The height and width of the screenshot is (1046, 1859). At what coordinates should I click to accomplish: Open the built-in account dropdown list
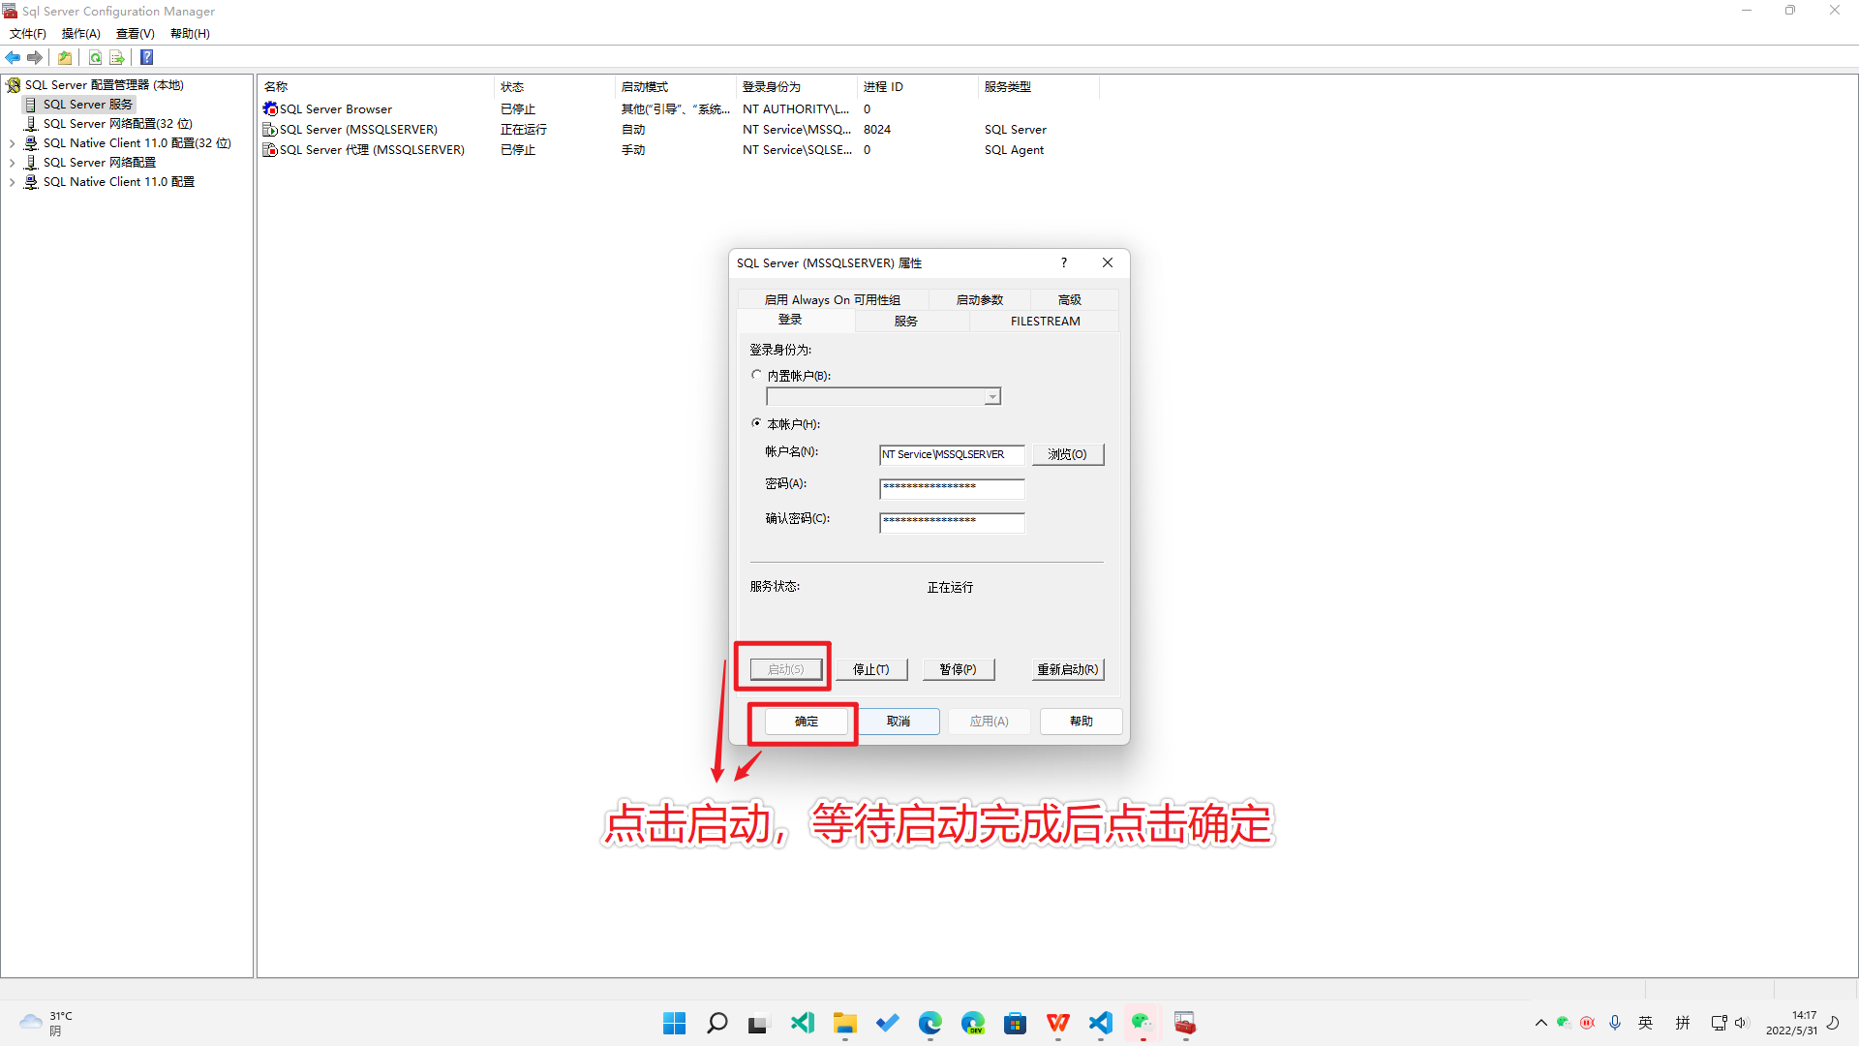pos(992,397)
